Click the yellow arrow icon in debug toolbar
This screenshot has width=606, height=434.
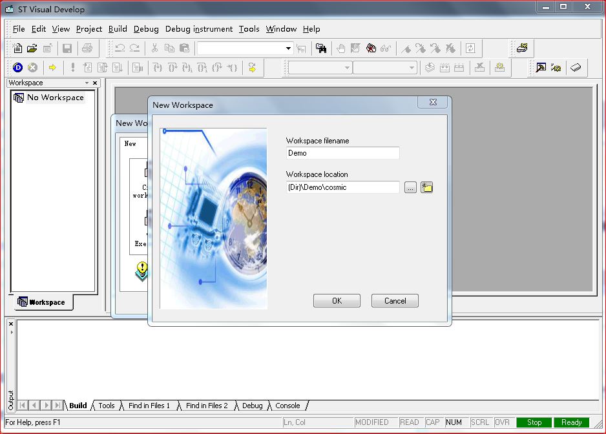click(x=53, y=68)
